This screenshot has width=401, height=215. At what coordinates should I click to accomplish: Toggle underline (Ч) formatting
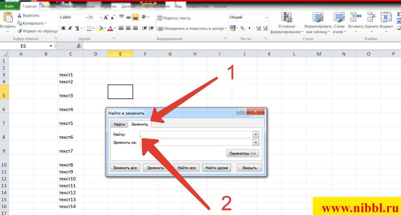(77, 28)
